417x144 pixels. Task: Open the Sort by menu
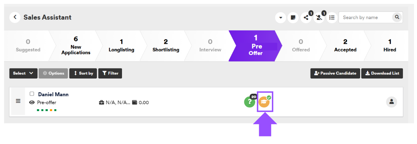point(83,73)
